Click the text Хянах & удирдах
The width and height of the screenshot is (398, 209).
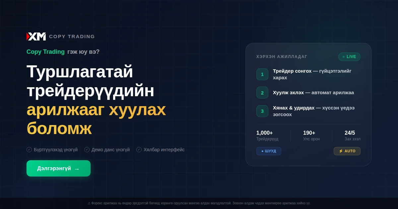[x=294, y=108]
